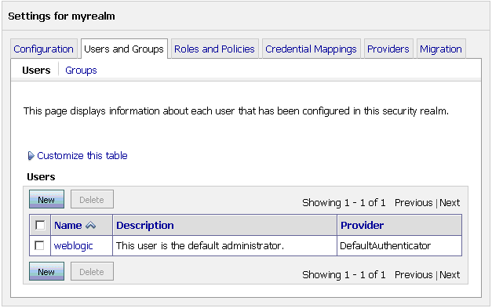Screen dimensions: 492x308
Task: Click the ascending sort arrow icon beside Name
Action: pos(91,225)
